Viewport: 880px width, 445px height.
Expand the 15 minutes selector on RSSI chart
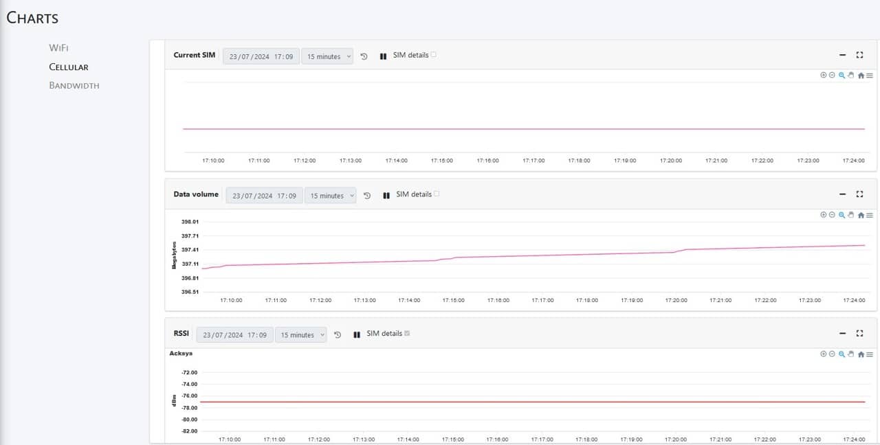coord(301,334)
